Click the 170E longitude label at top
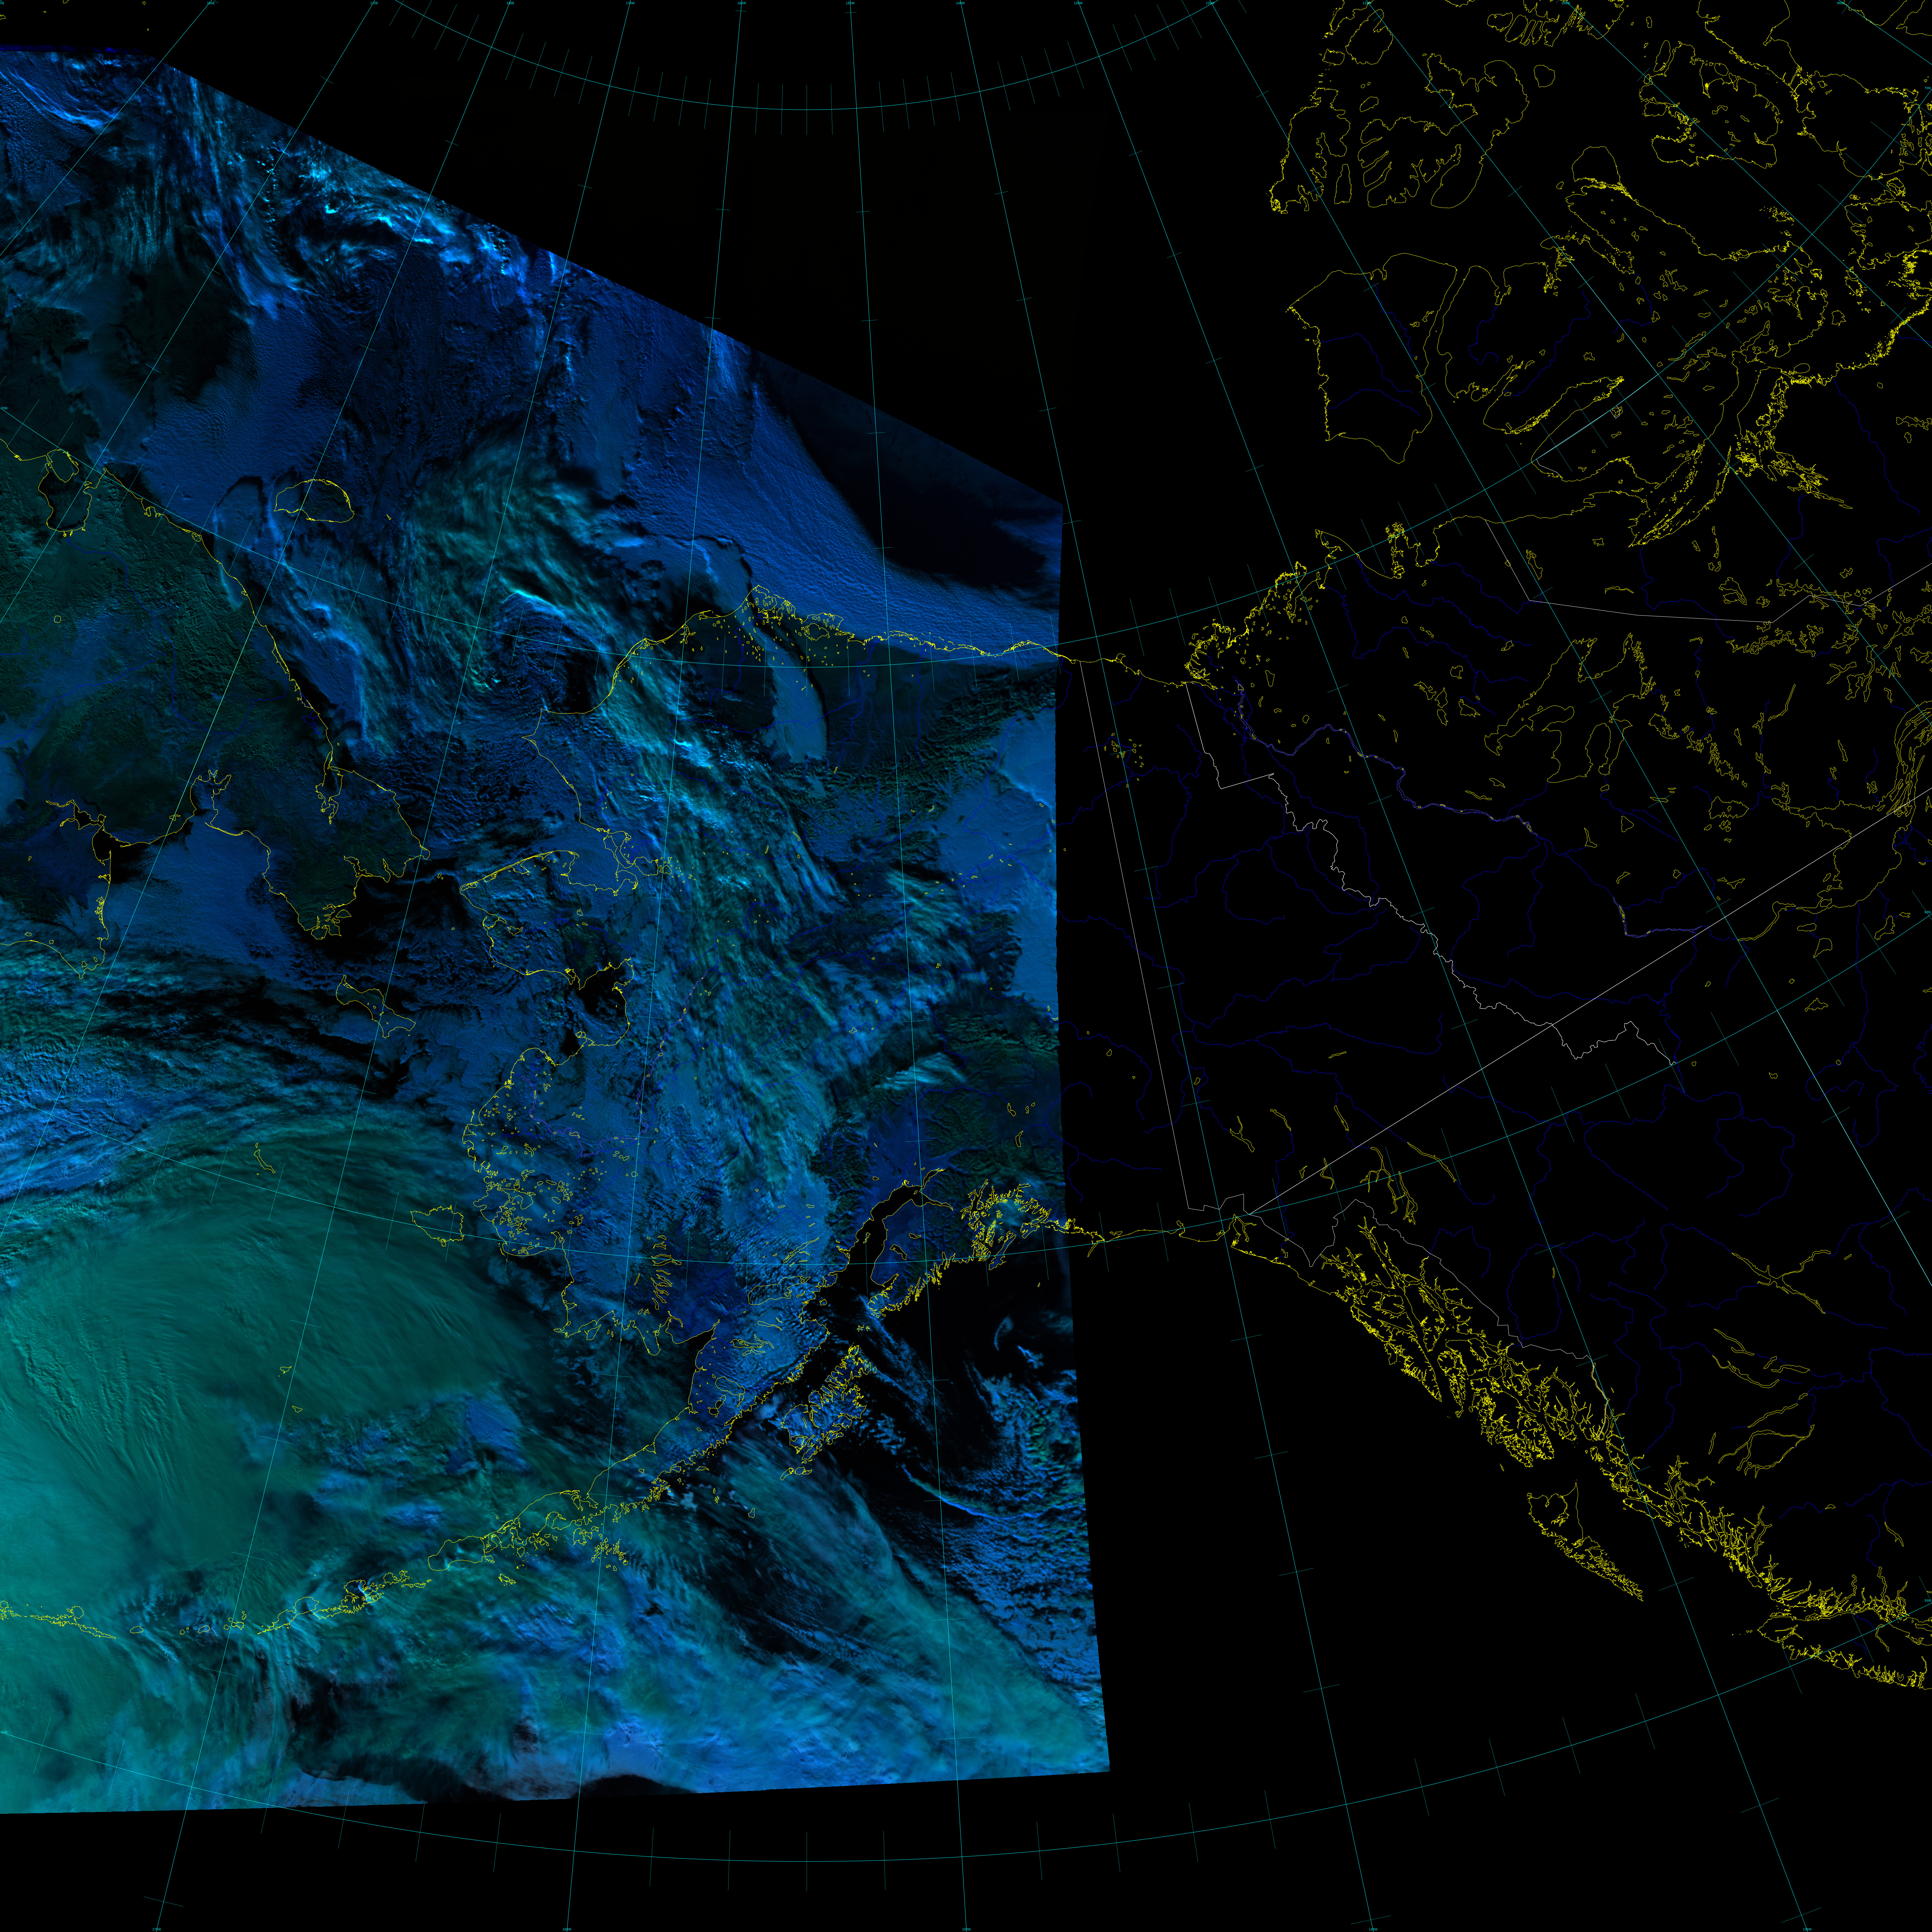 (x=374, y=3)
